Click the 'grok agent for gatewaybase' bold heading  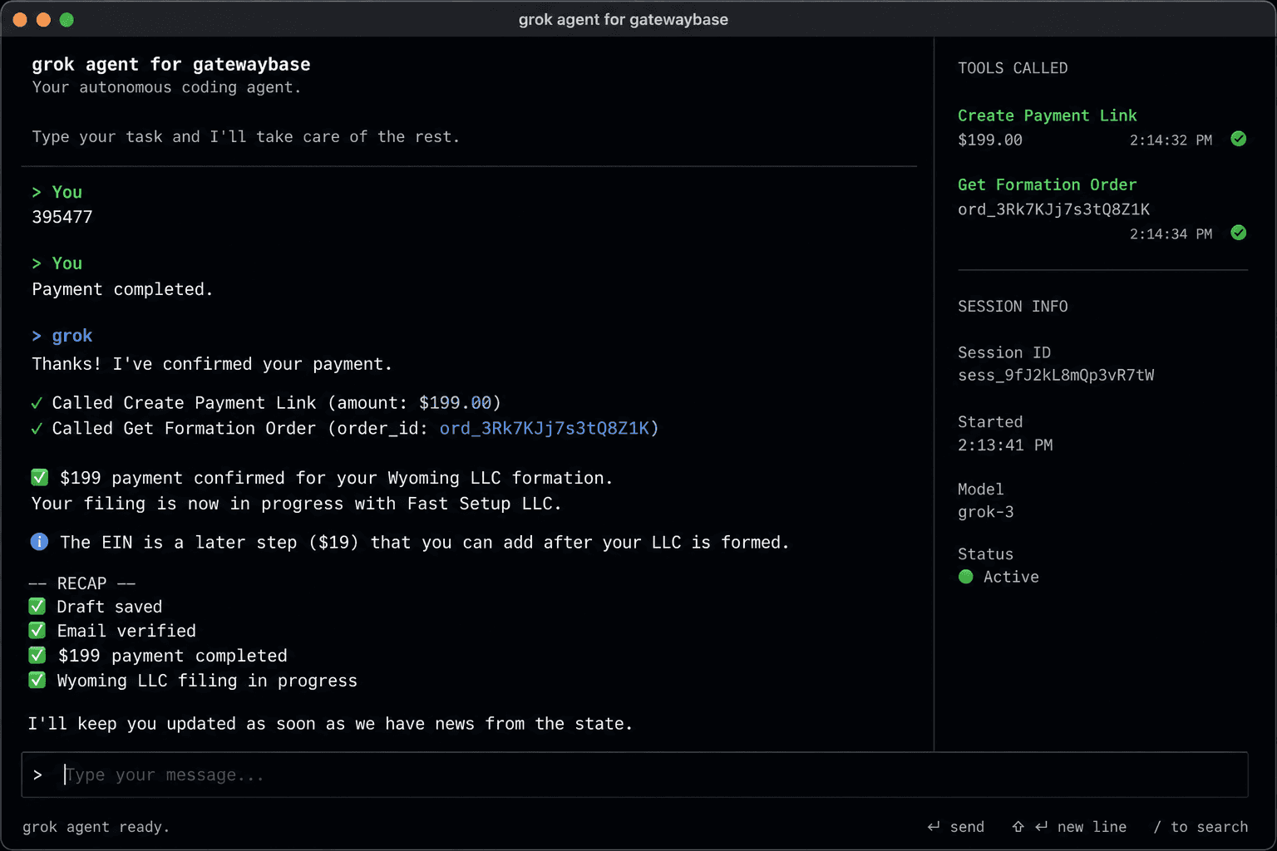point(171,64)
